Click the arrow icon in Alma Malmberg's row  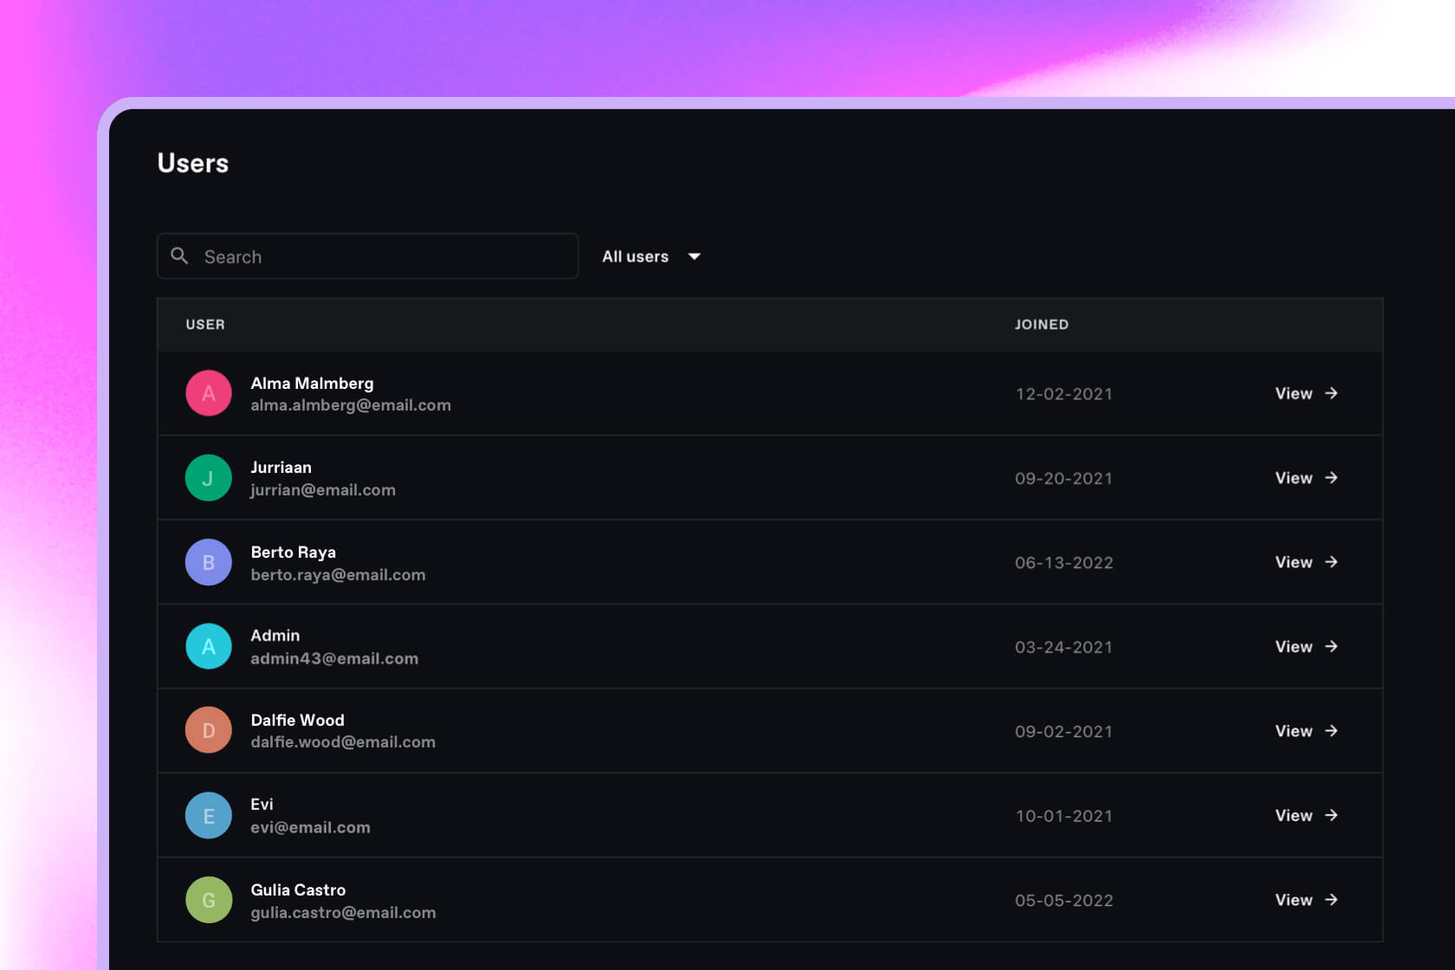[x=1331, y=393]
